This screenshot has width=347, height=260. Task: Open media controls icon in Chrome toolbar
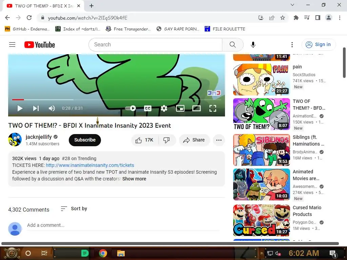point(307,18)
